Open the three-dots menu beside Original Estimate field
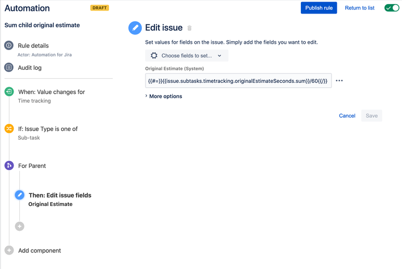Screen dimensions: 402x269 pos(339,80)
